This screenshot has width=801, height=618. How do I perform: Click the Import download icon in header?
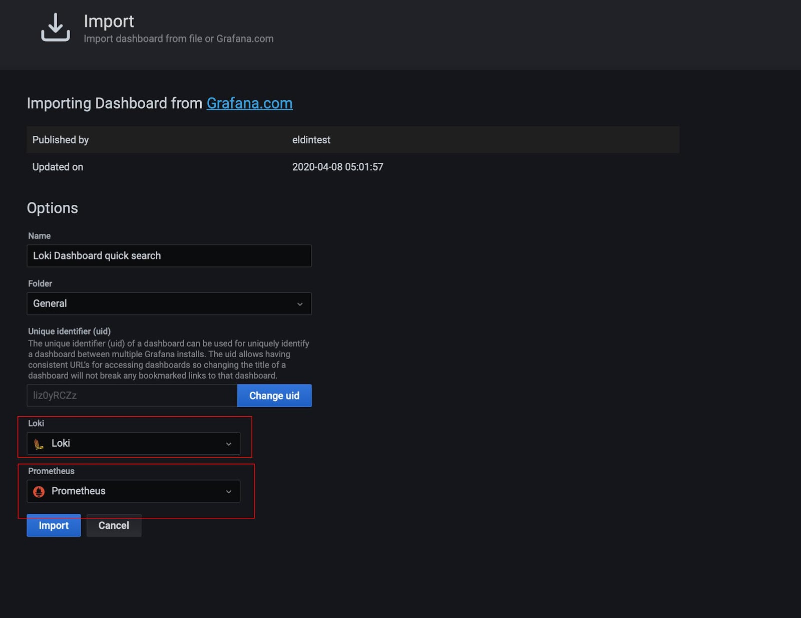(x=56, y=27)
